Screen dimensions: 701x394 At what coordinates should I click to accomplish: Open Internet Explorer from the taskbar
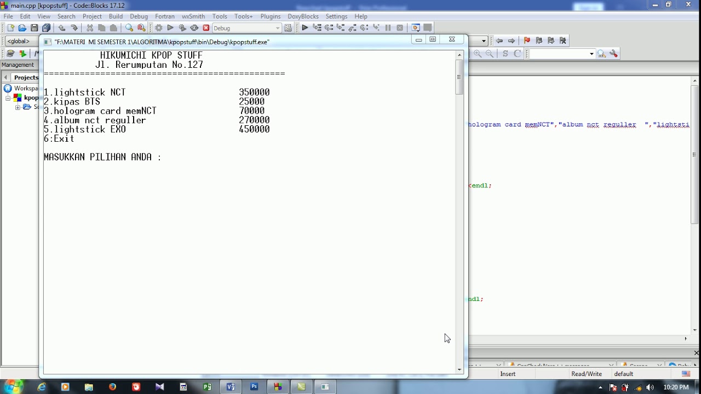tap(42, 387)
